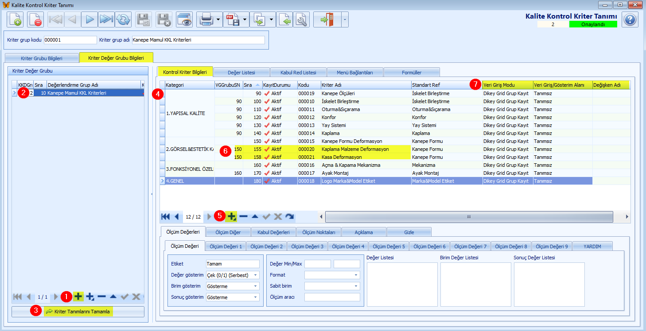
Task: Post changes with the checkmark in the 12 / 12 navigator
Action: pos(266,216)
